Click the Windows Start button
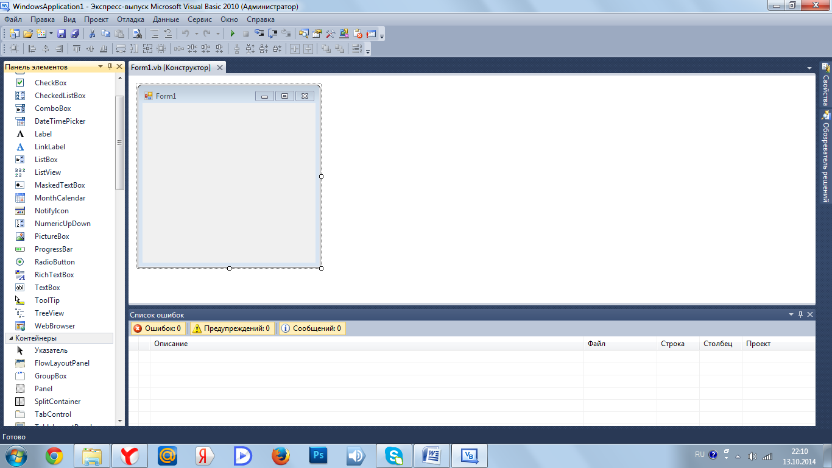This screenshot has height=468, width=832. 15,456
